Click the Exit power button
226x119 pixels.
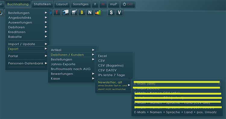tap(127, 4)
